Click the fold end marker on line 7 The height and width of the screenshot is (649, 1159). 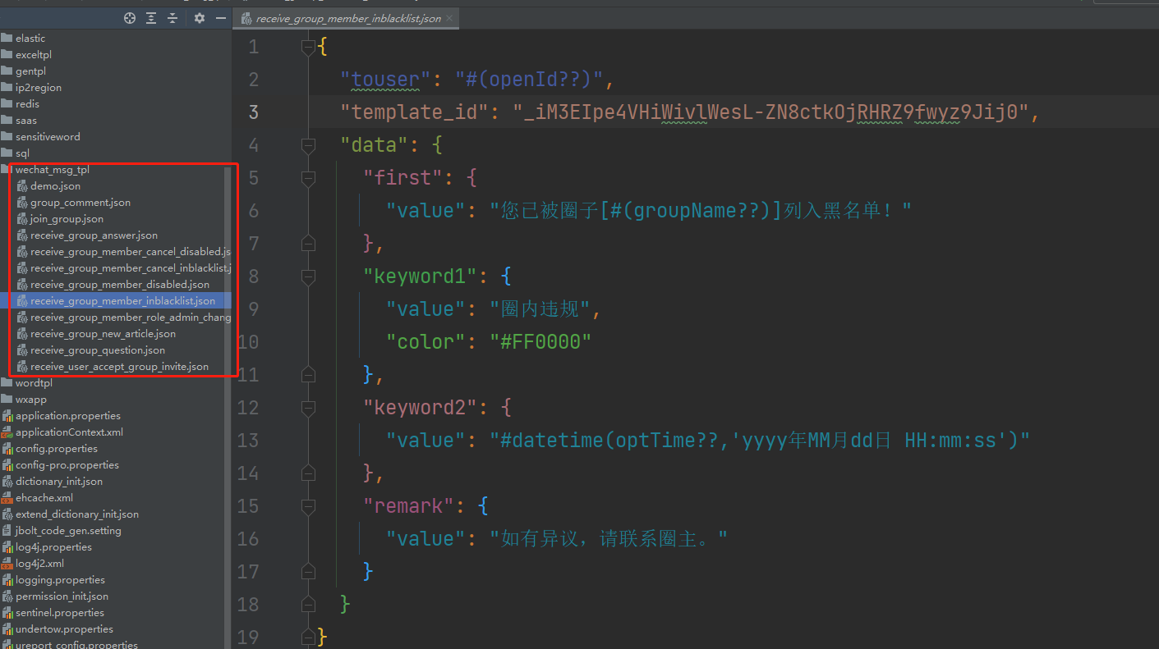[308, 244]
